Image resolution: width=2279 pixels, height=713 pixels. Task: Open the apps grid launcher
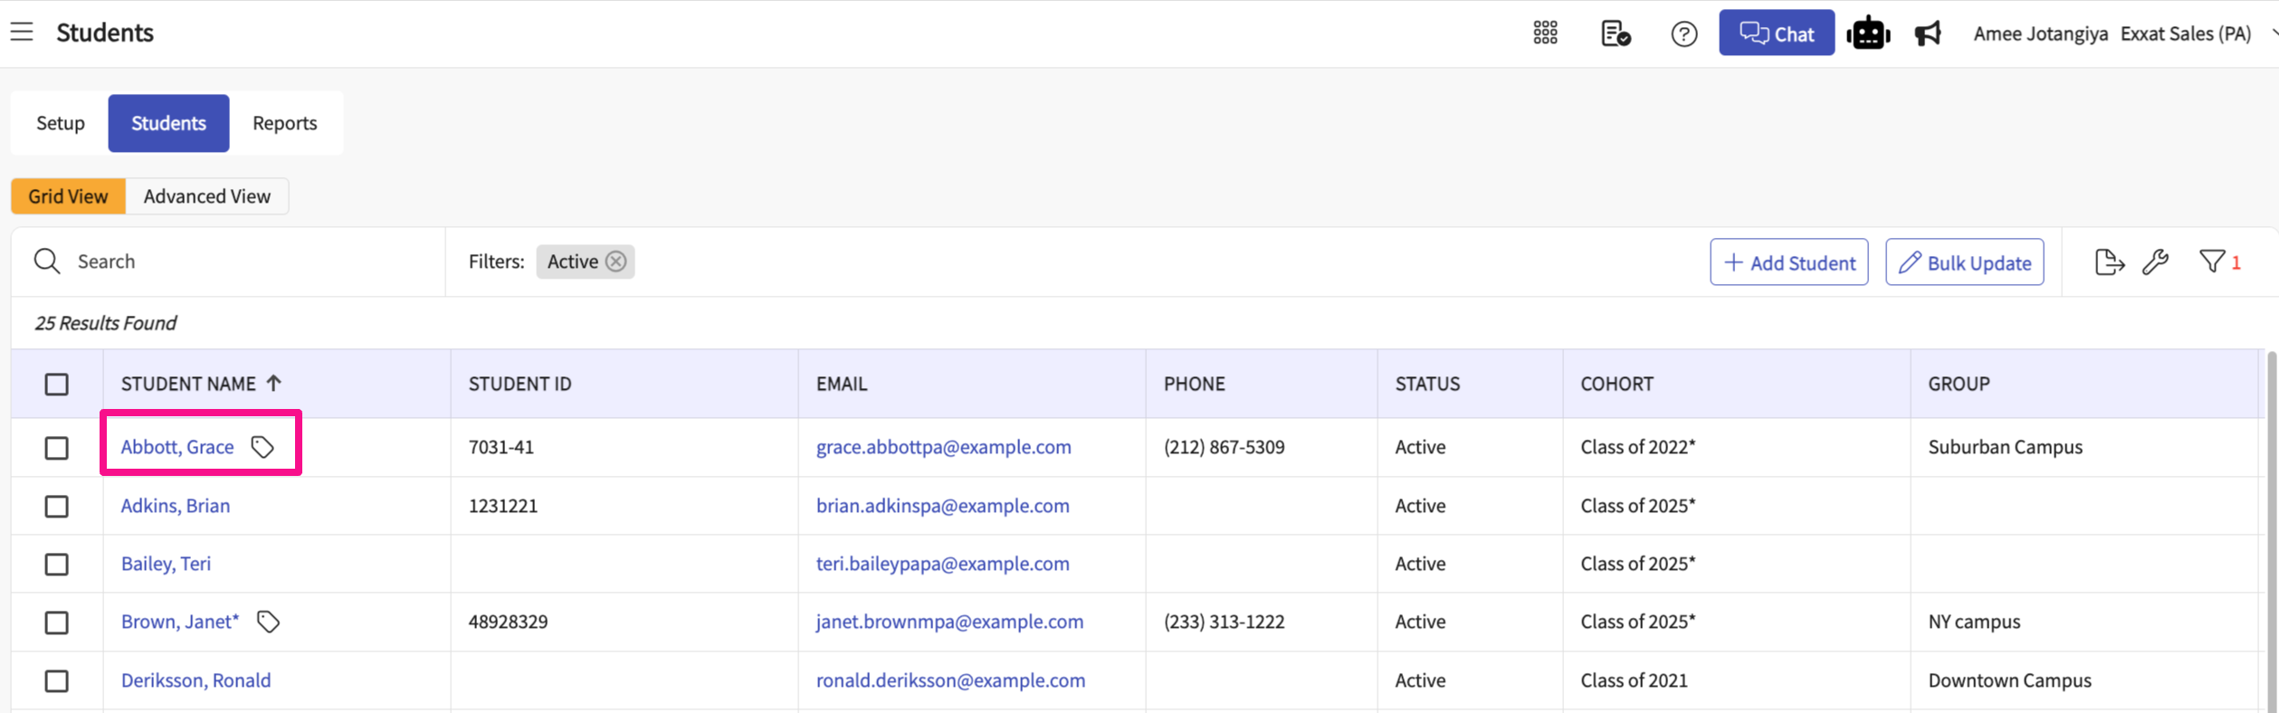1545,33
